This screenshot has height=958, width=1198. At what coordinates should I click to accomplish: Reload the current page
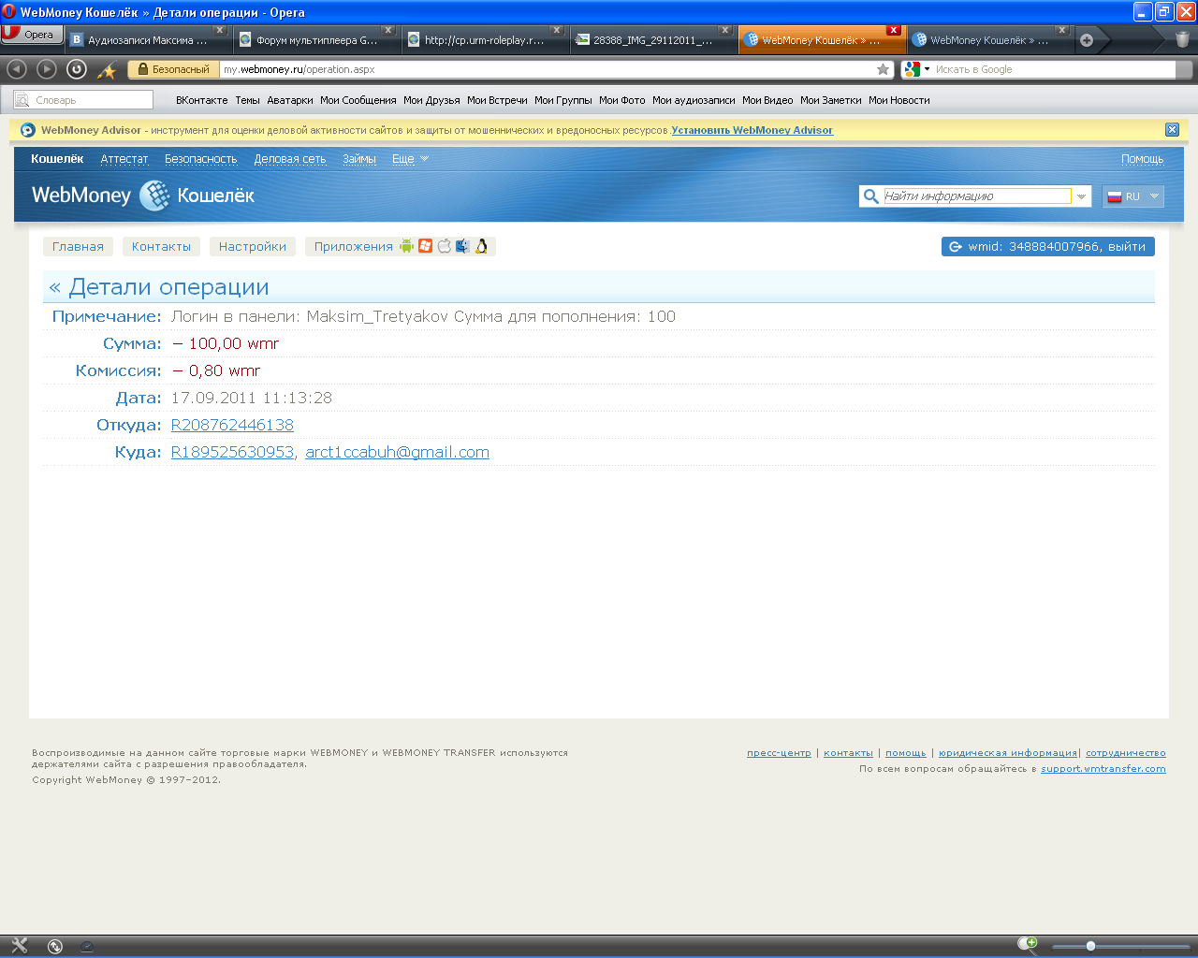click(77, 69)
